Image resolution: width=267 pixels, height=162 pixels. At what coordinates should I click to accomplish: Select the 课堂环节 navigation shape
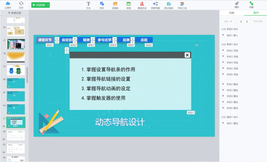[x=45, y=40]
